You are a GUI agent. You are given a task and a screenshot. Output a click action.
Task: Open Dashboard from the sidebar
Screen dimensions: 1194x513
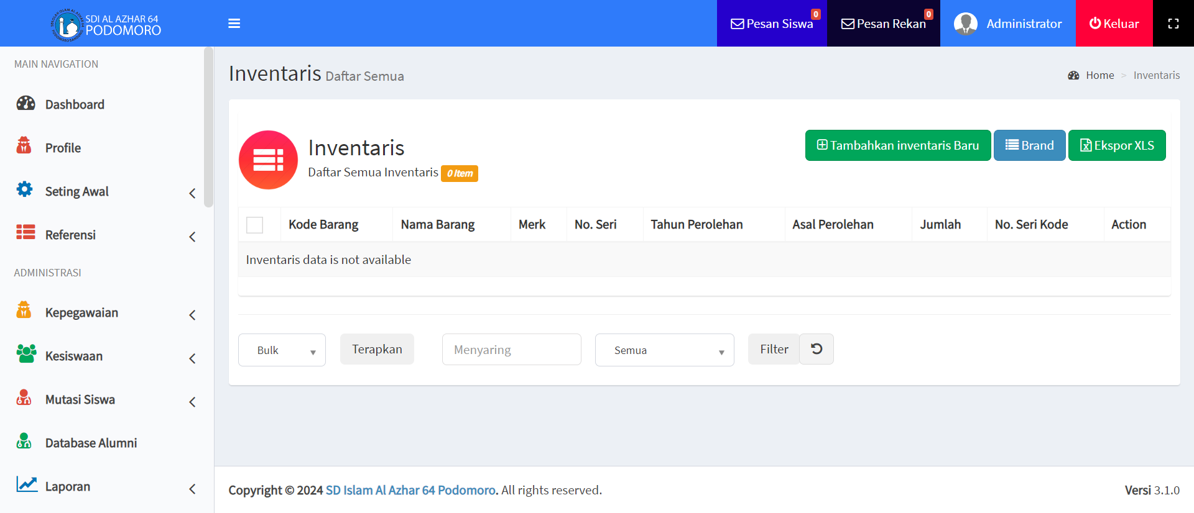pyautogui.click(x=74, y=104)
